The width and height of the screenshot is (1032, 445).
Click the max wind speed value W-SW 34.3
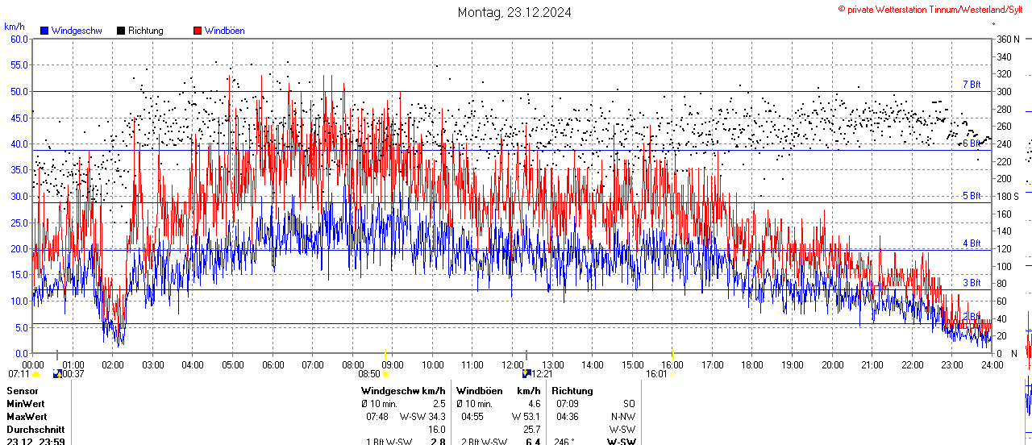(x=422, y=416)
